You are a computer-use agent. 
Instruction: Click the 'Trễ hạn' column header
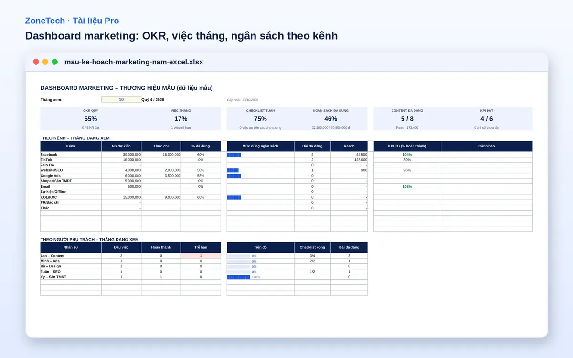[x=201, y=247]
